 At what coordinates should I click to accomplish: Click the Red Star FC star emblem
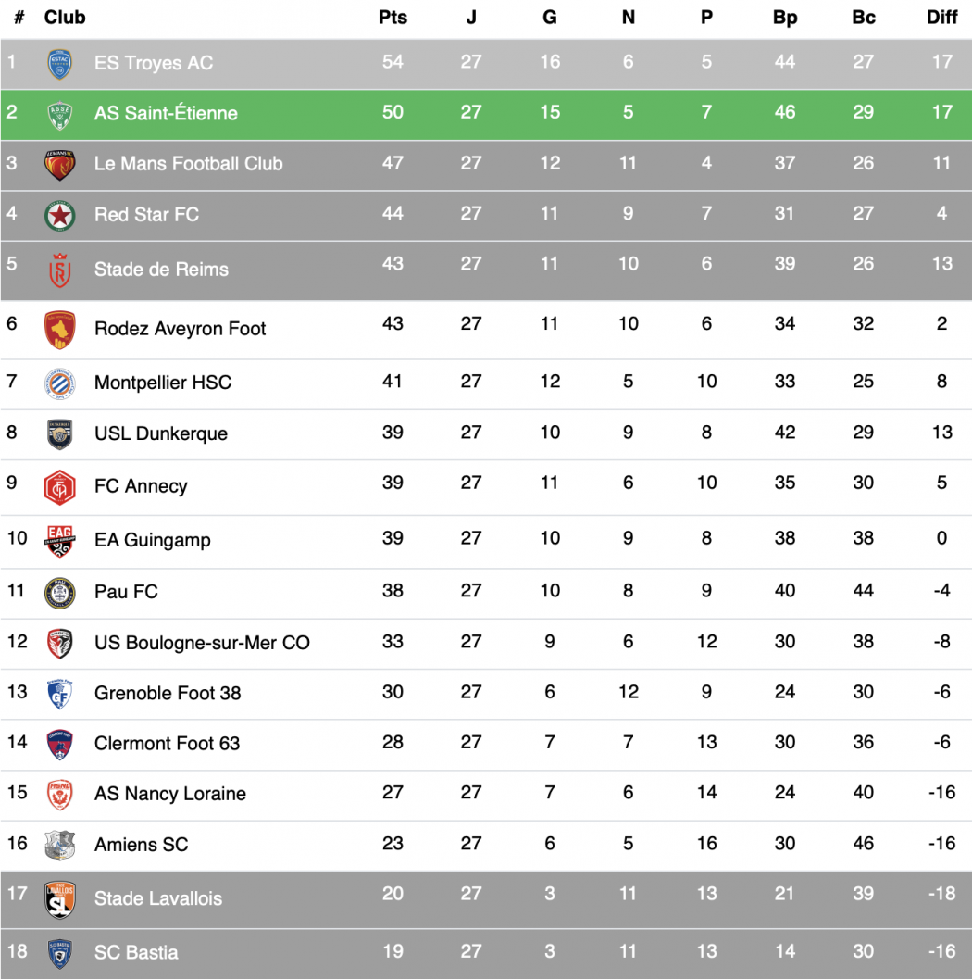[60, 215]
